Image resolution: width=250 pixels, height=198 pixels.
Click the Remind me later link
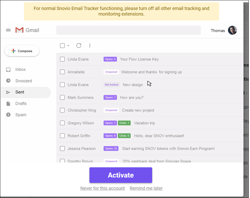[146, 188]
